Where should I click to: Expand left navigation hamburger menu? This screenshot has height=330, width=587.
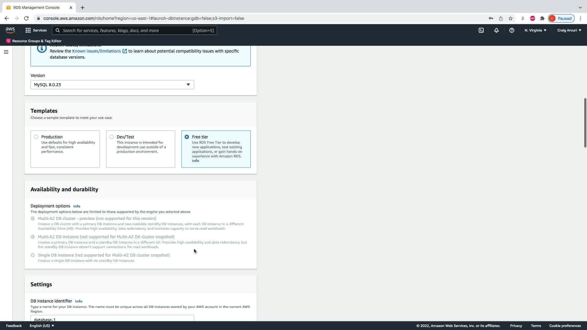pyautogui.click(x=6, y=52)
